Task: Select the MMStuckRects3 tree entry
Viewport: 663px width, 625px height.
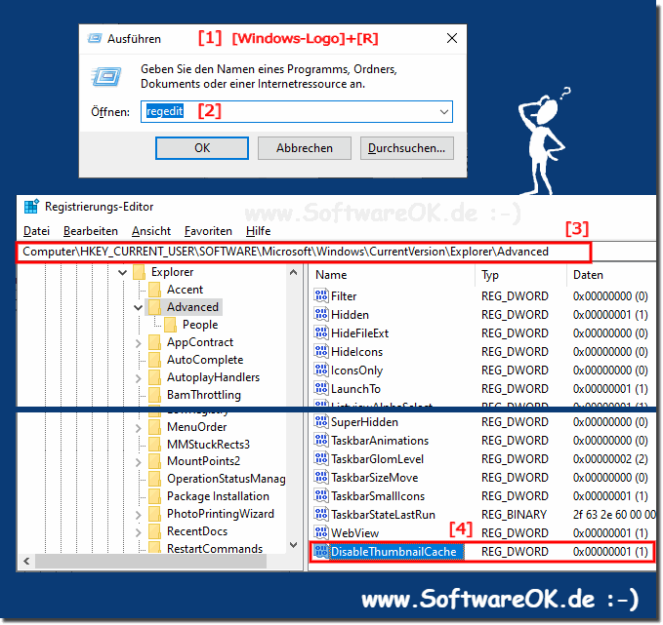Action: coord(208,445)
